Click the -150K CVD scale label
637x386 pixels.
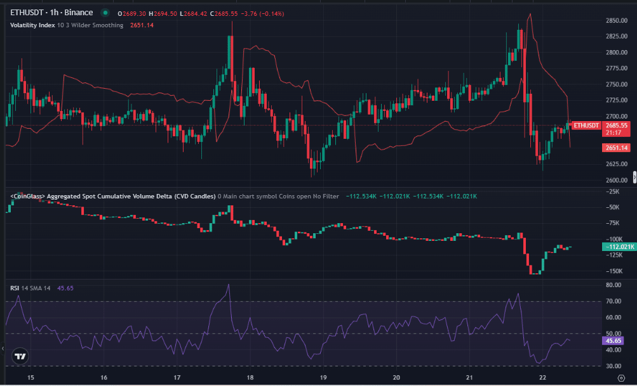click(615, 271)
